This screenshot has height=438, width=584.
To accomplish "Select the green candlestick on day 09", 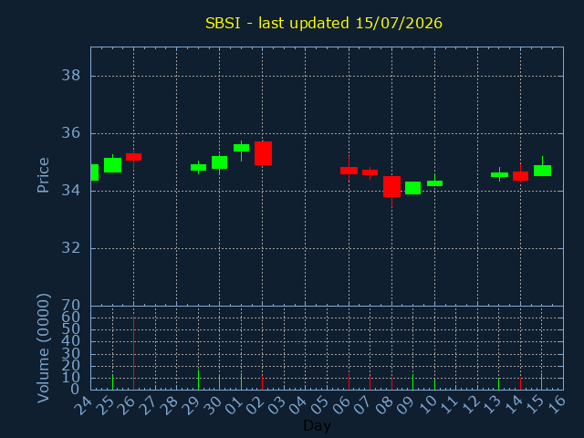I will [413, 188].
